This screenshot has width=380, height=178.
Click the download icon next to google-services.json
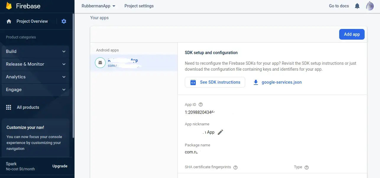[x=256, y=82]
